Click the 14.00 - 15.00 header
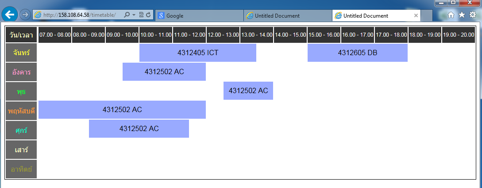The image size is (482, 188). [290, 35]
